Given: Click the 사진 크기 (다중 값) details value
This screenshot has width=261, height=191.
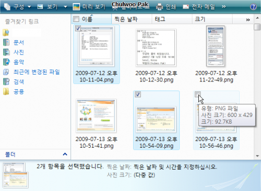Looking at the screenshot, I should (144, 175).
